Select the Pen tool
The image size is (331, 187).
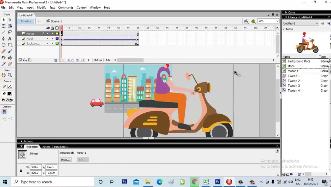[4, 38]
